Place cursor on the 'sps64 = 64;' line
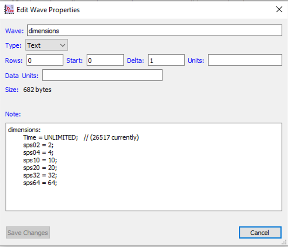288x247 pixels. pyautogui.click(x=40, y=183)
